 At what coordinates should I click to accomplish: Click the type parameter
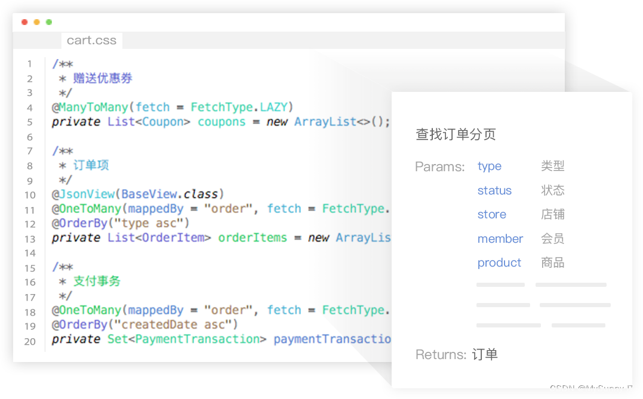(x=489, y=166)
